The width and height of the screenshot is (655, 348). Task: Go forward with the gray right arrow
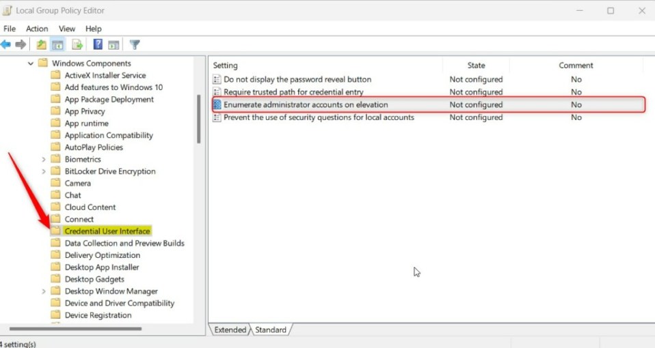pos(21,44)
